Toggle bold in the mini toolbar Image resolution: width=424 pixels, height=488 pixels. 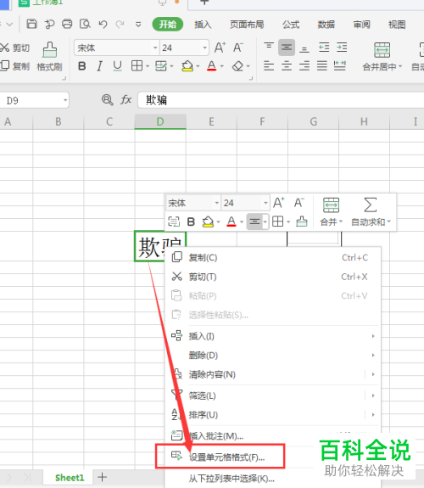pos(191,222)
